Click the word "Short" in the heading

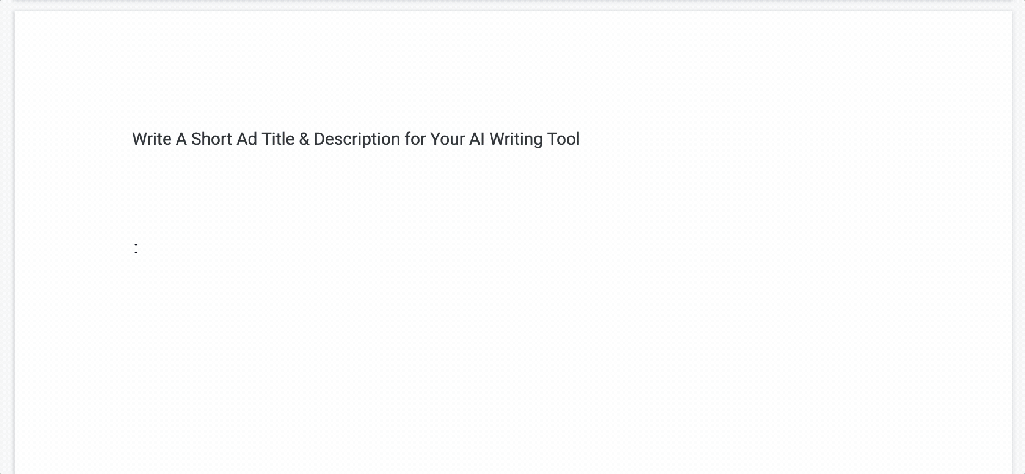211,139
